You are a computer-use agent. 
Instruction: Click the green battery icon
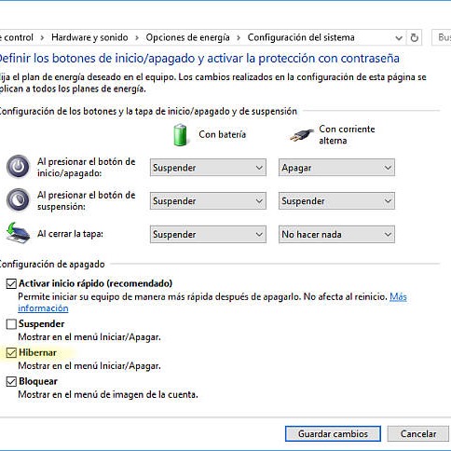[x=180, y=135]
